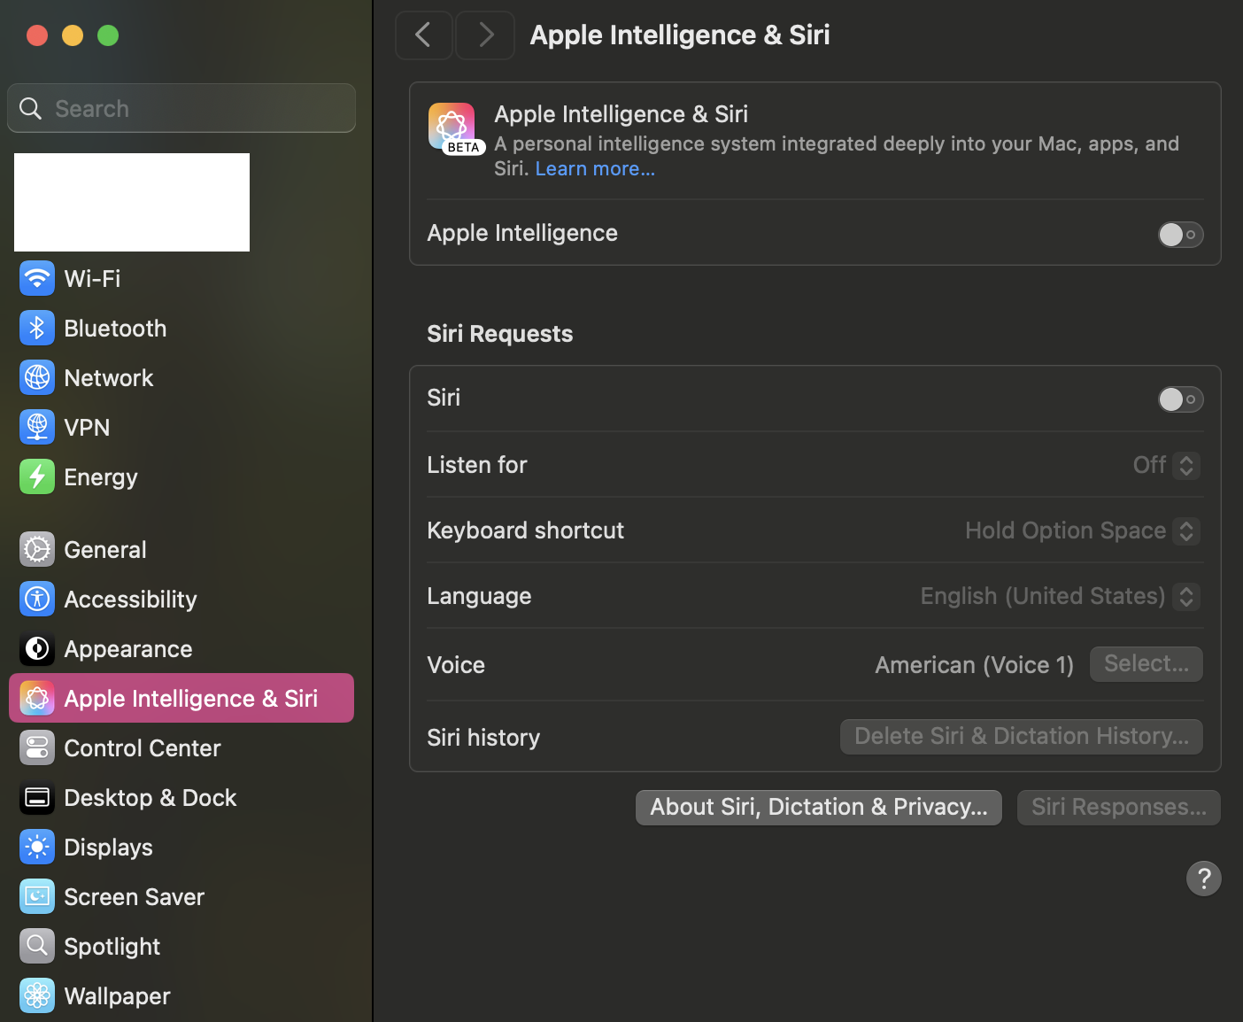Select Apple Intelligence & Siri sidebar icon

point(37,699)
